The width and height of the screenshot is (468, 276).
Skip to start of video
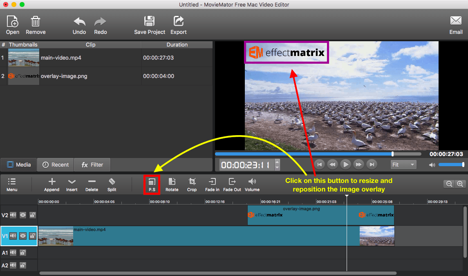click(x=319, y=164)
